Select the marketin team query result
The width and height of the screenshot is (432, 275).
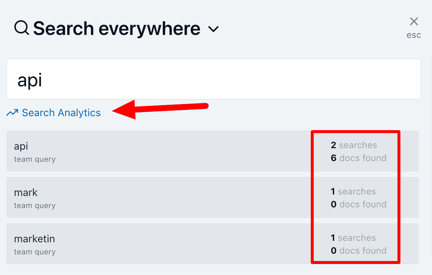147,244
